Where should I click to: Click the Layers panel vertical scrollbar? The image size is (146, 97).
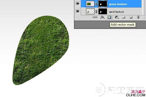(143, 7)
